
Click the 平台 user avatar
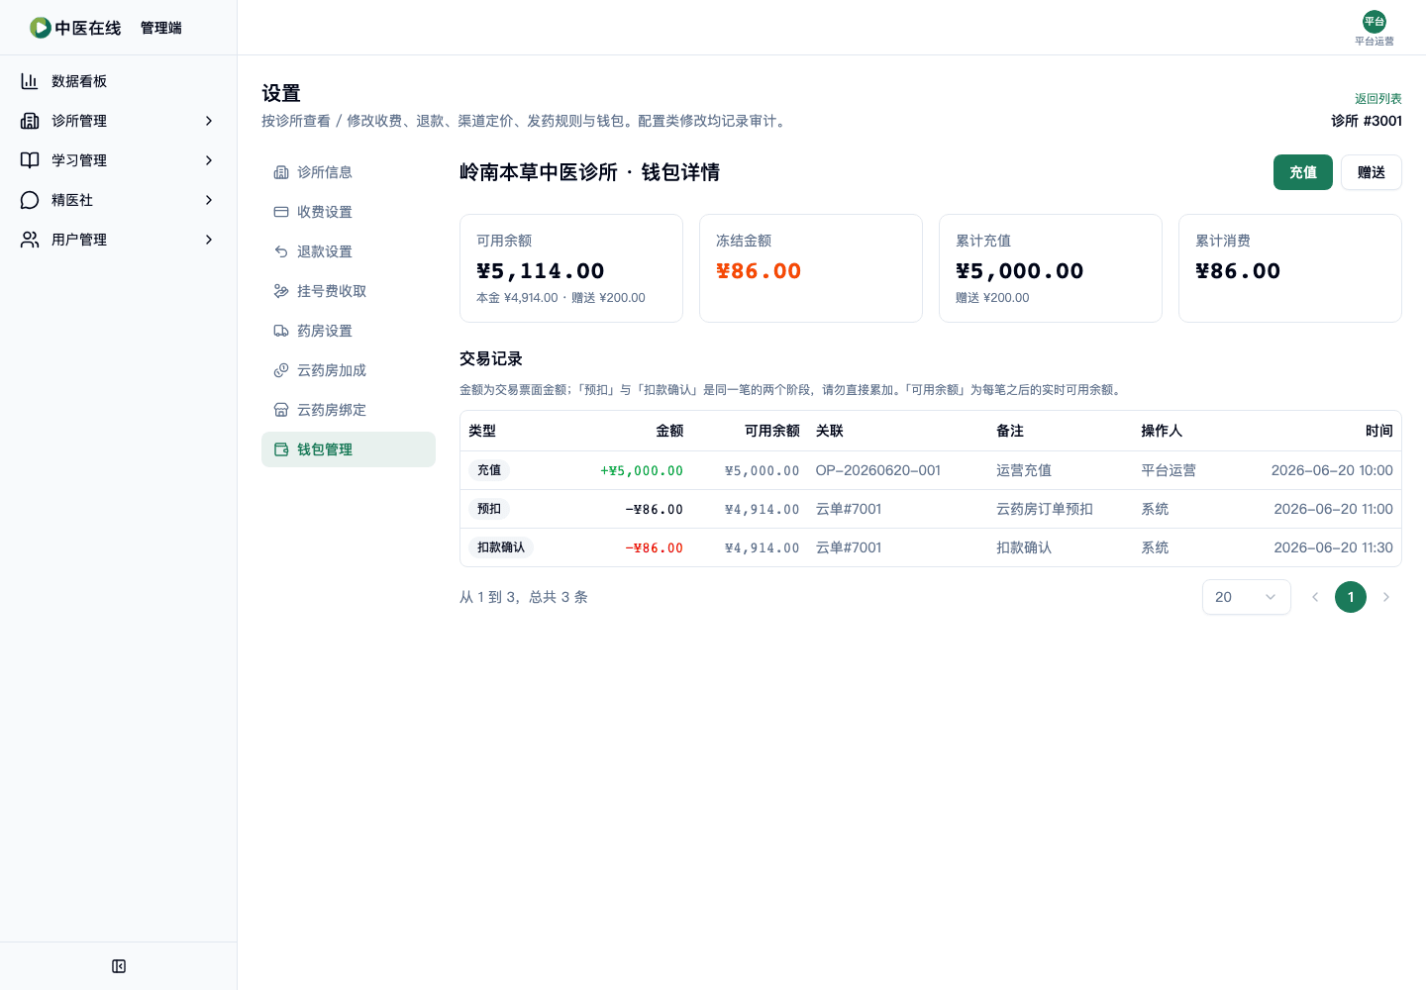(1375, 22)
